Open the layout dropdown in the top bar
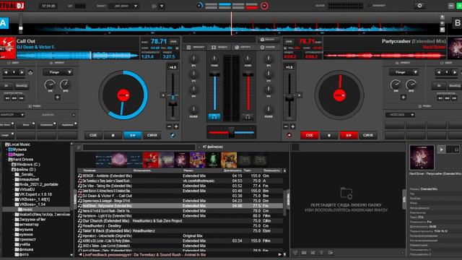The image size is (462, 260). (x=123, y=6)
